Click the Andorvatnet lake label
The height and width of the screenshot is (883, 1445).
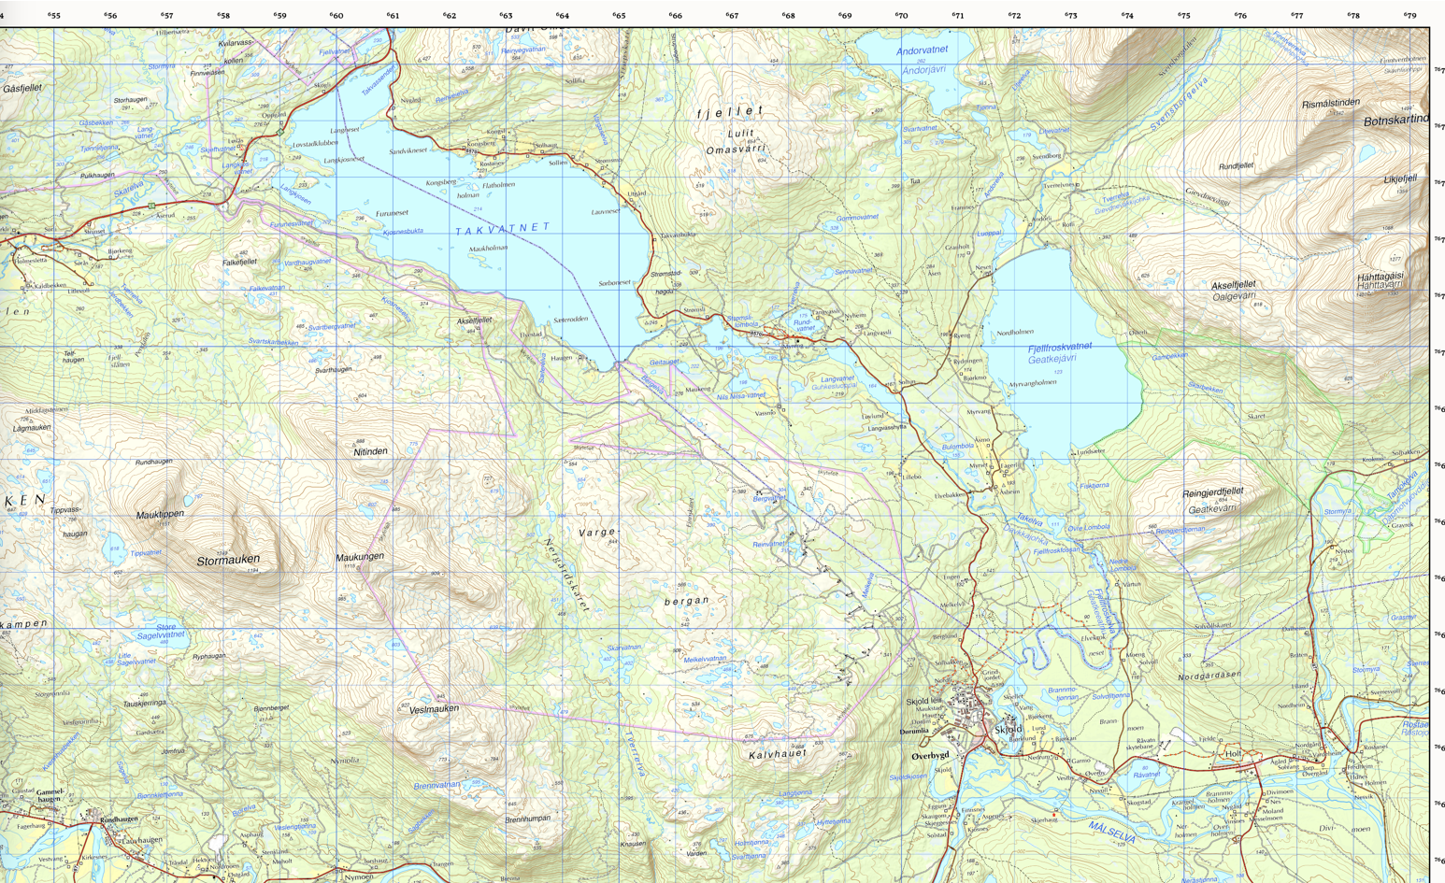(x=922, y=50)
